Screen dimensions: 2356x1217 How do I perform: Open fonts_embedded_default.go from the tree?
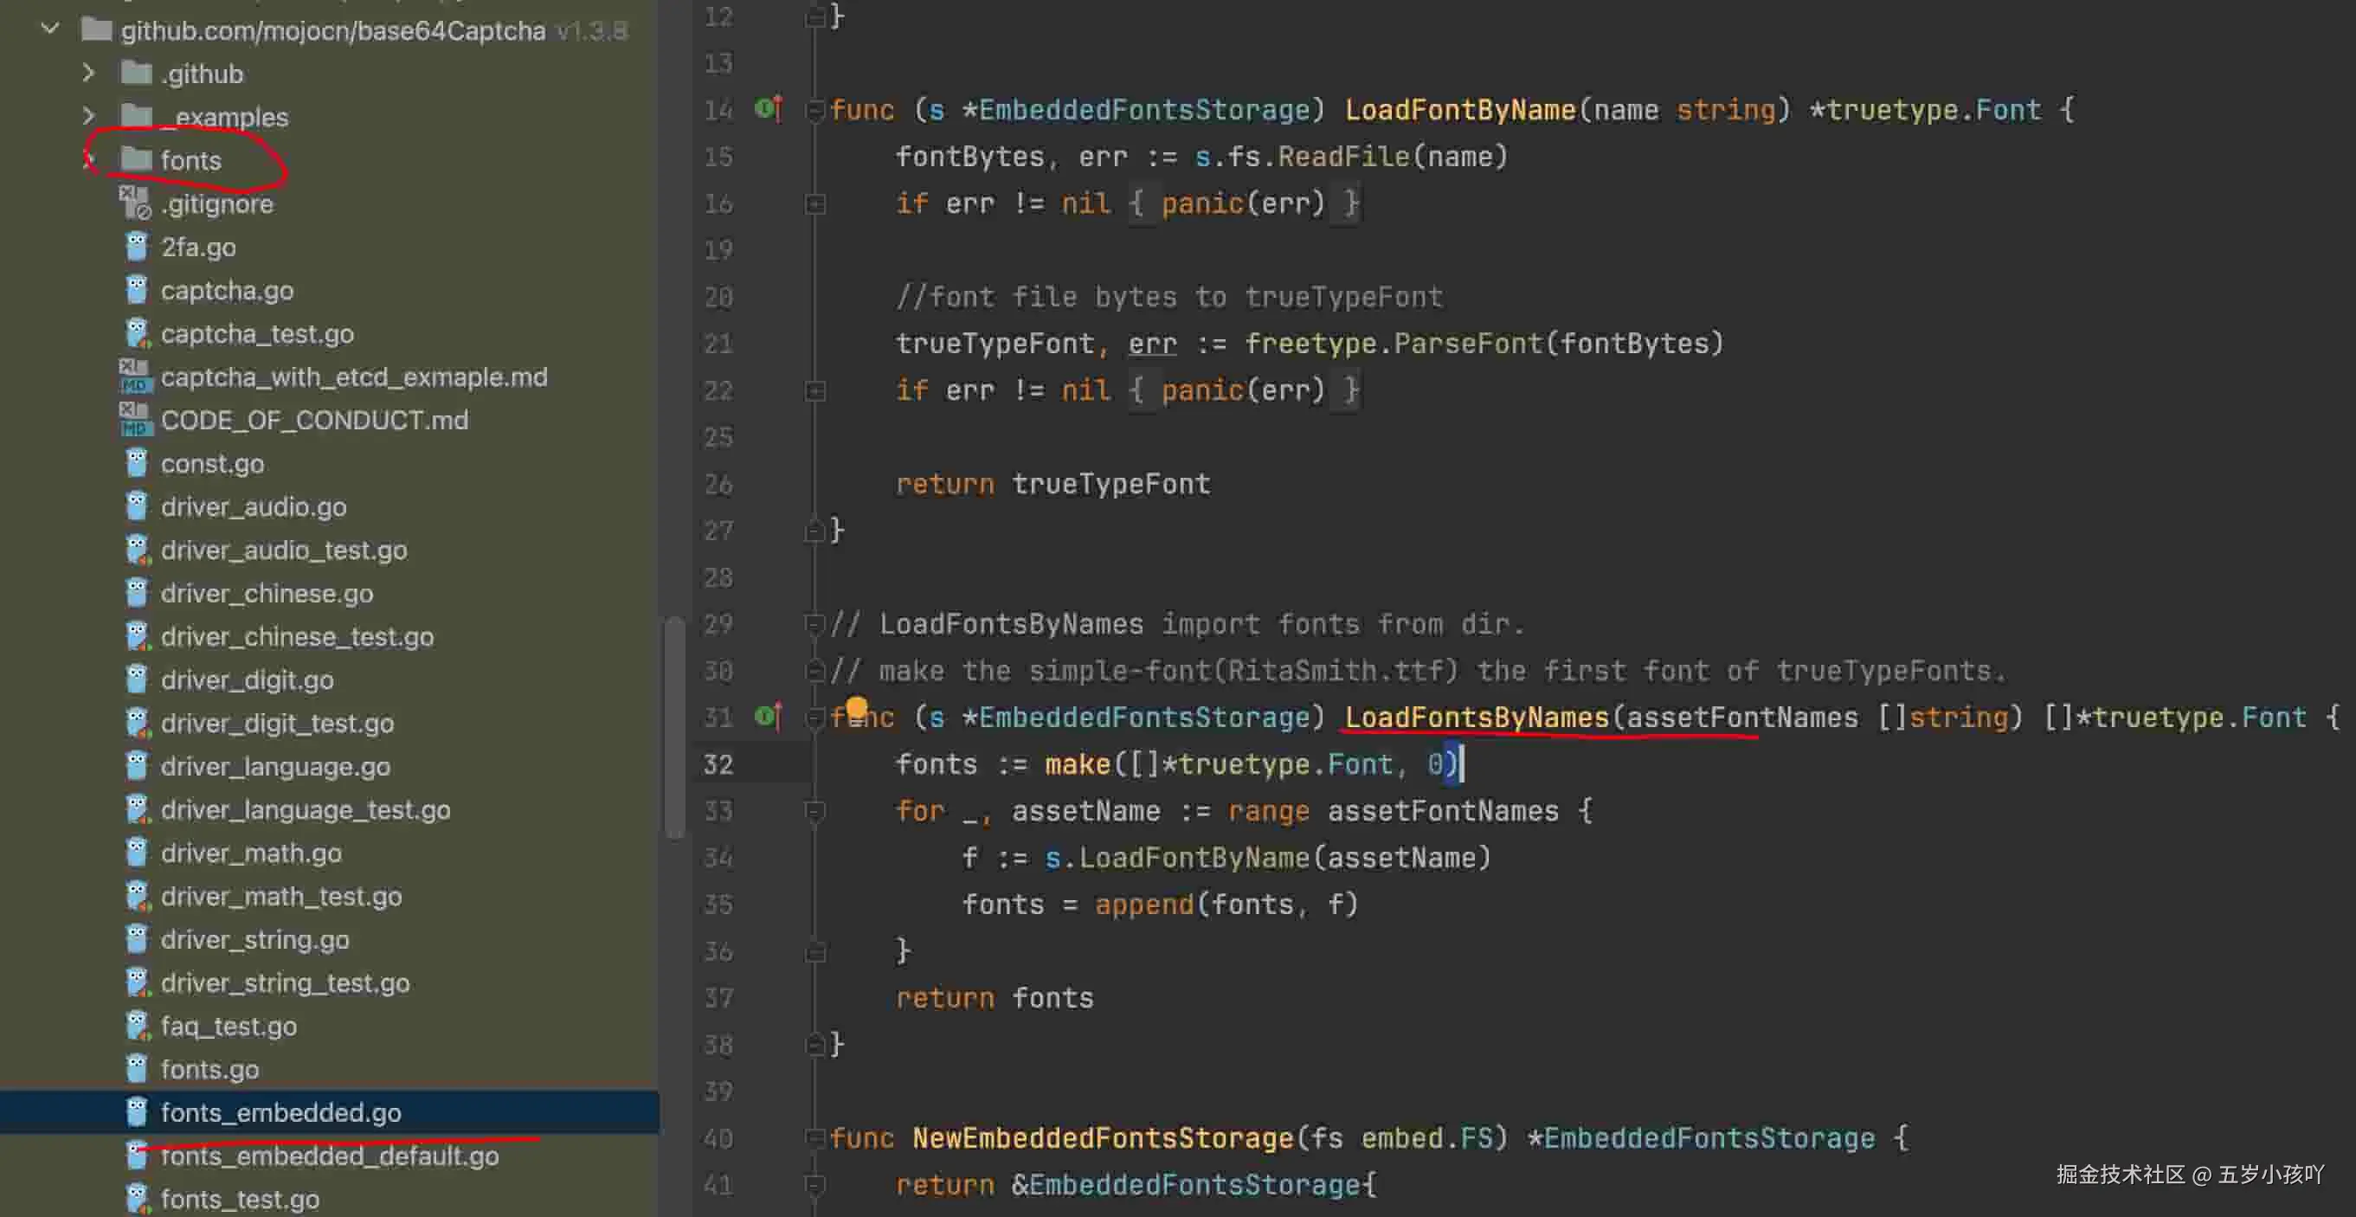(x=329, y=1156)
